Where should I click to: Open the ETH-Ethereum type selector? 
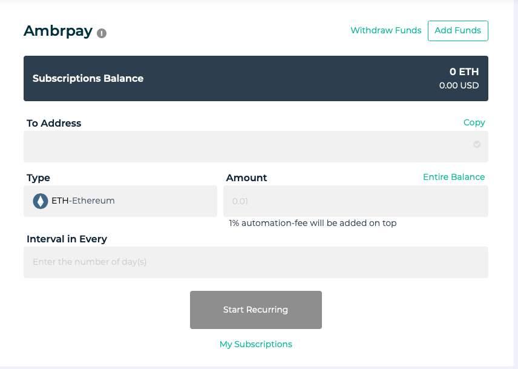pyautogui.click(x=120, y=201)
